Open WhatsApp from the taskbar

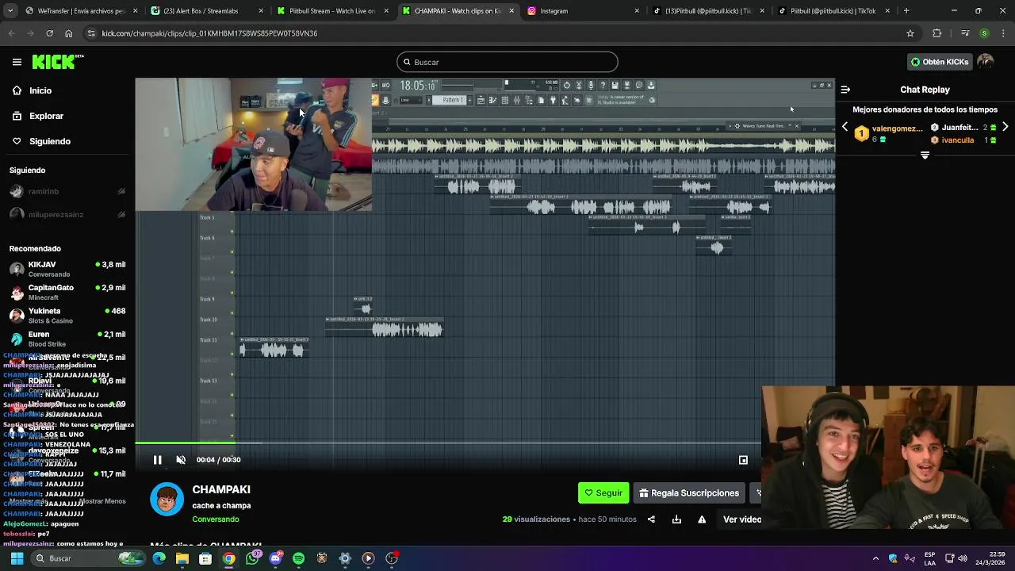point(252,558)
